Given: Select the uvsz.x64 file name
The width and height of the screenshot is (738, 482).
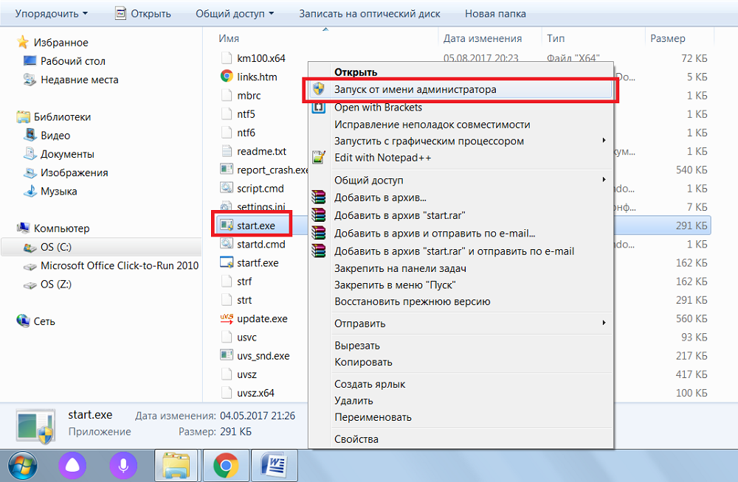Looking at the screenshot, I should click(x=255, y=393).
